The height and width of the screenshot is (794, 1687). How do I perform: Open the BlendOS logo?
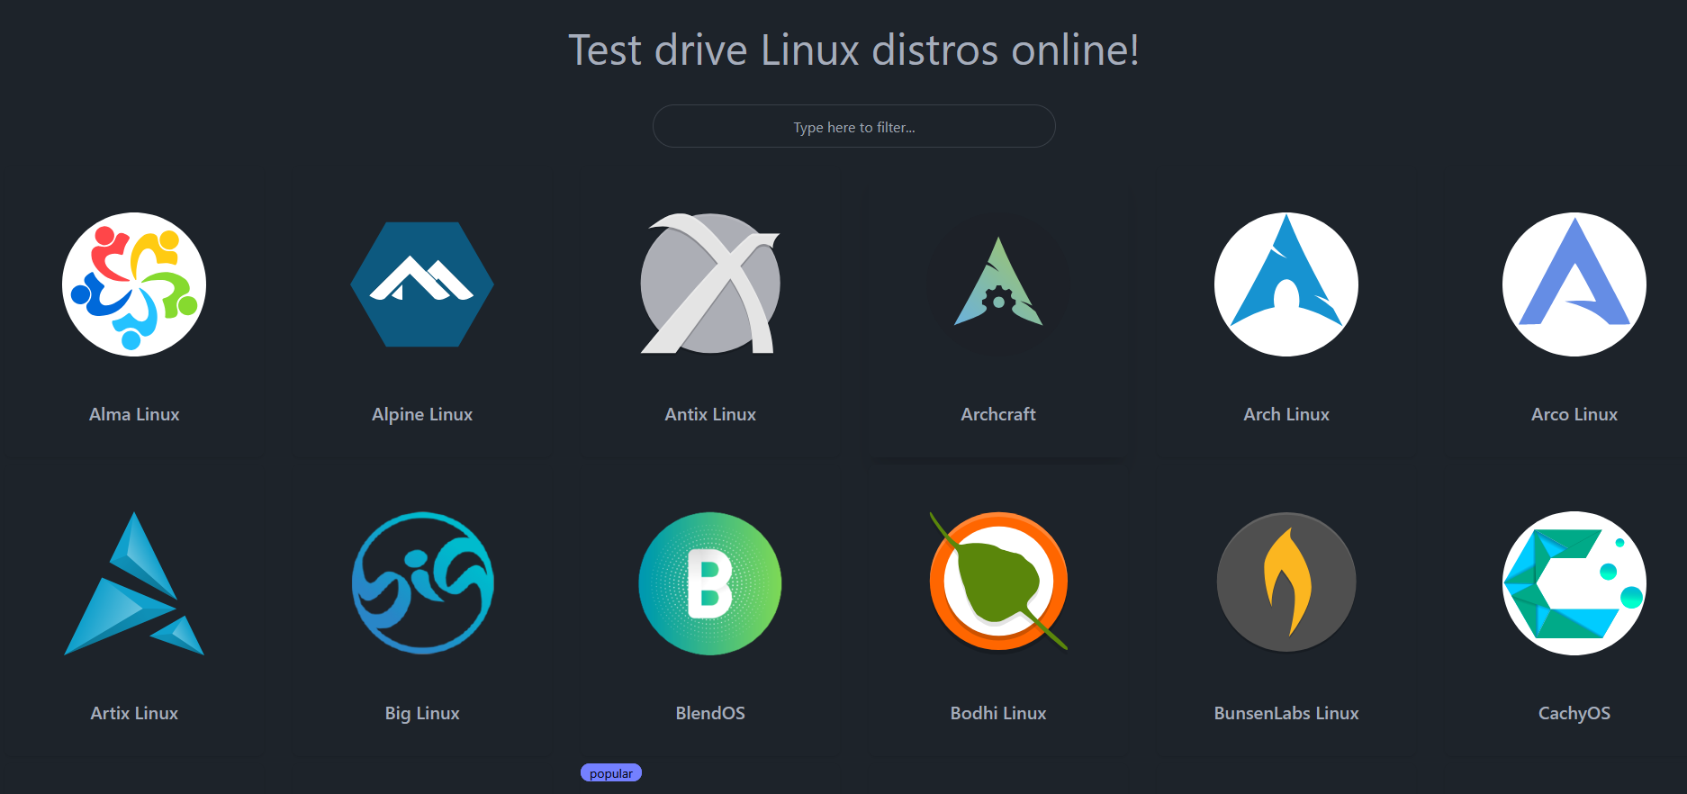tap(710, 583)
